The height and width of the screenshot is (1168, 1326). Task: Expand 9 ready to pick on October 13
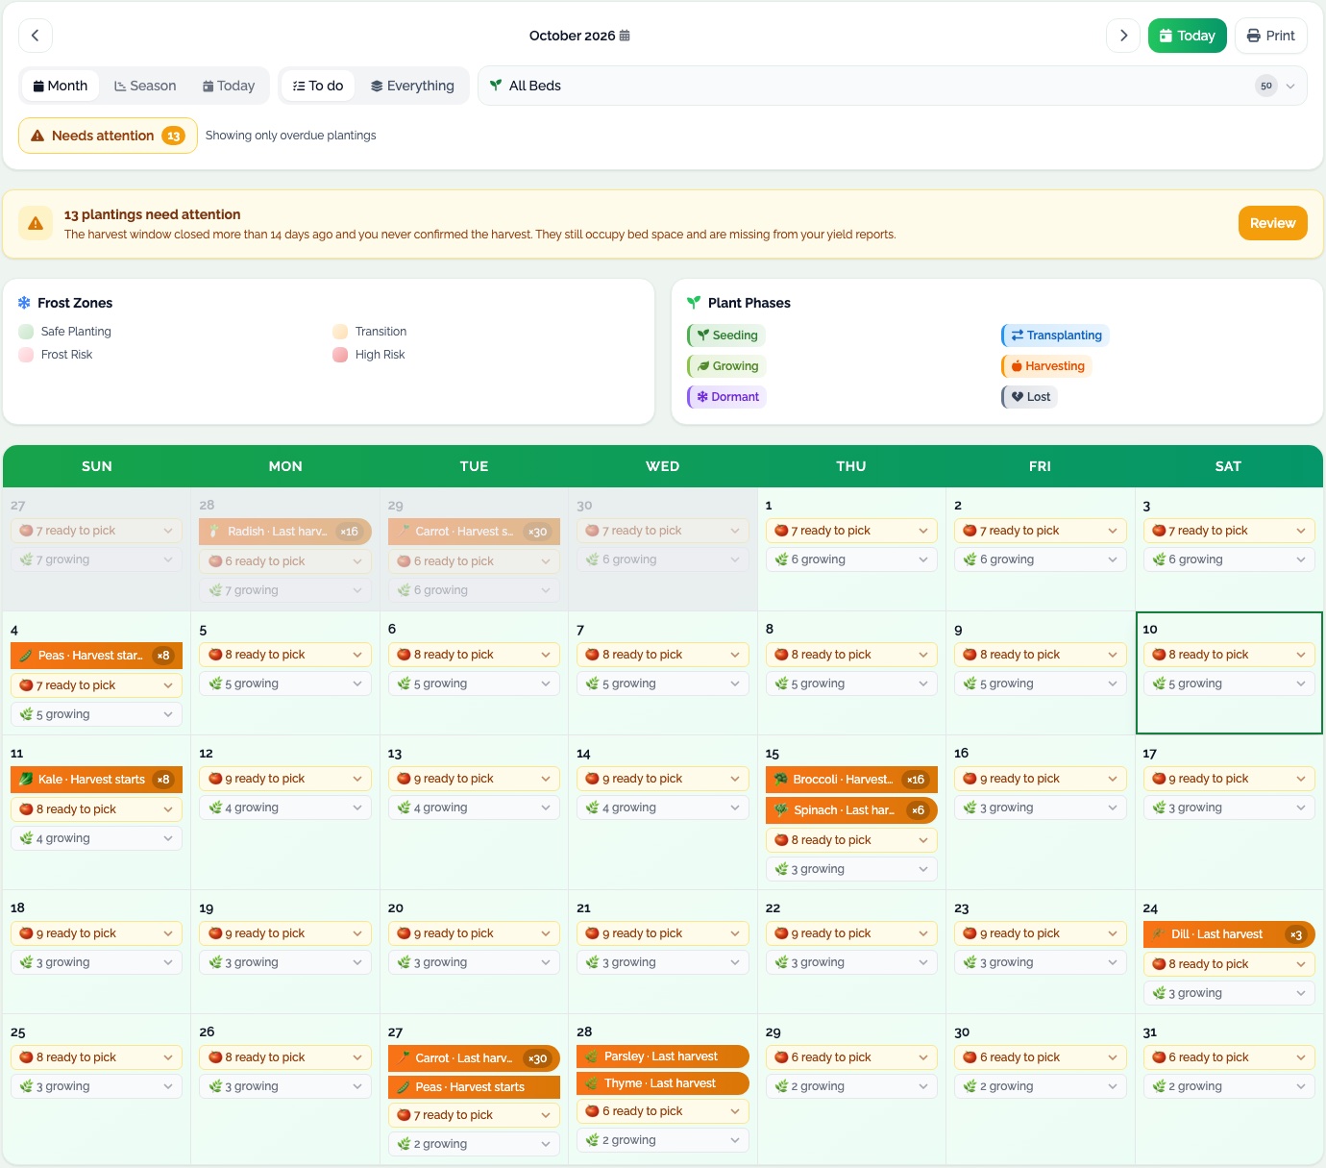[x=474, y=779]
